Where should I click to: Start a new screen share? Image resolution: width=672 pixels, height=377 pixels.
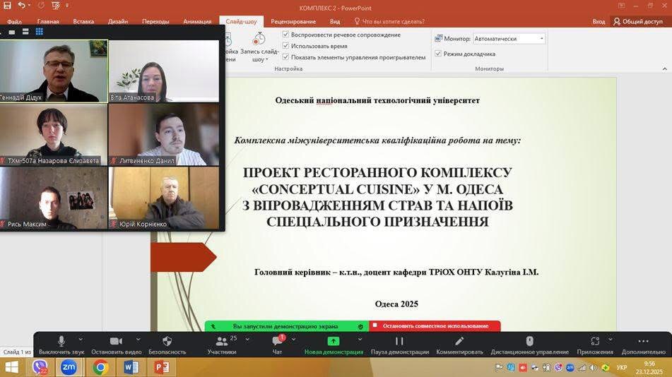click(x=333, y=342)
